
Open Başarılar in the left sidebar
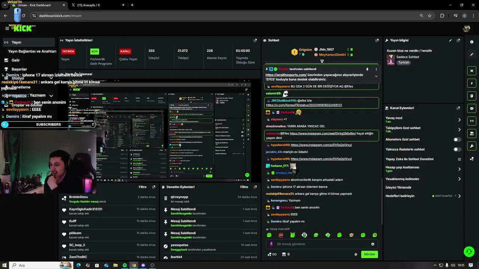29,69
